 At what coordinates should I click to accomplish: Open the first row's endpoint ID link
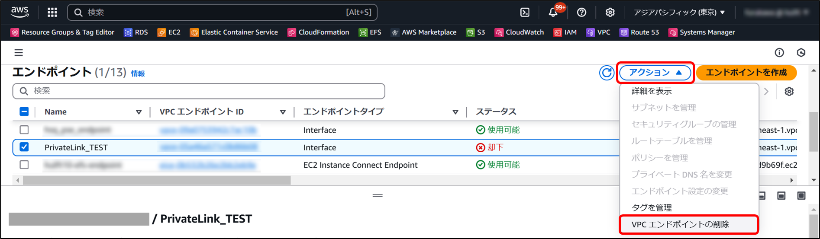coord(208,130)
